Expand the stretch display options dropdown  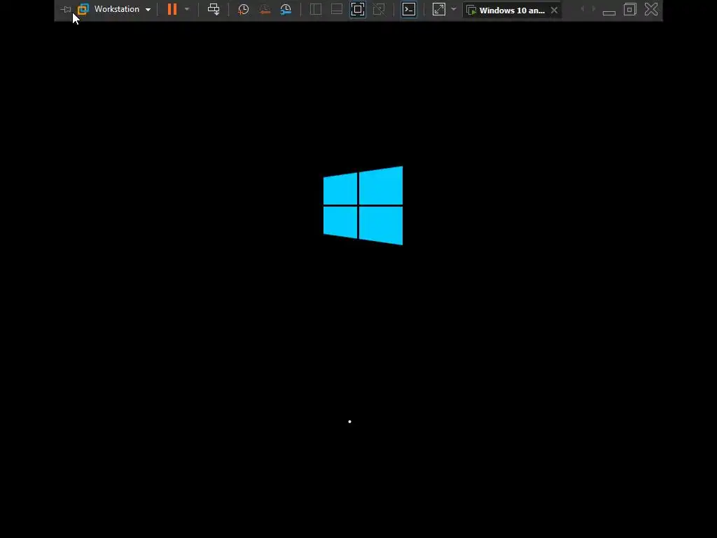tap(454, 9)
